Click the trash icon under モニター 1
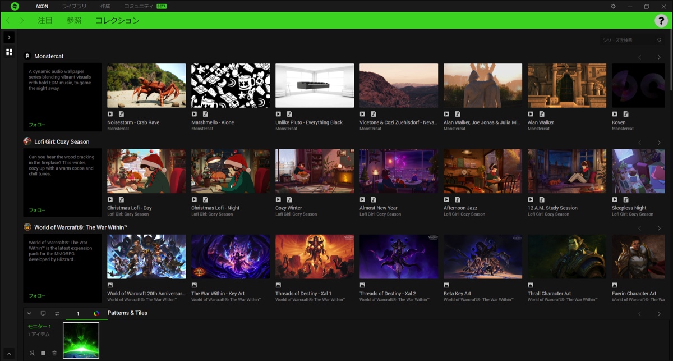Viewport: 673px width, 361px height. point(54,353)
